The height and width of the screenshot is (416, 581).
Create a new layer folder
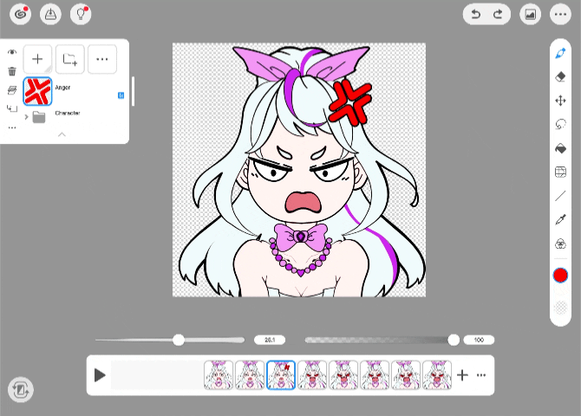click(x=69, y=59)
